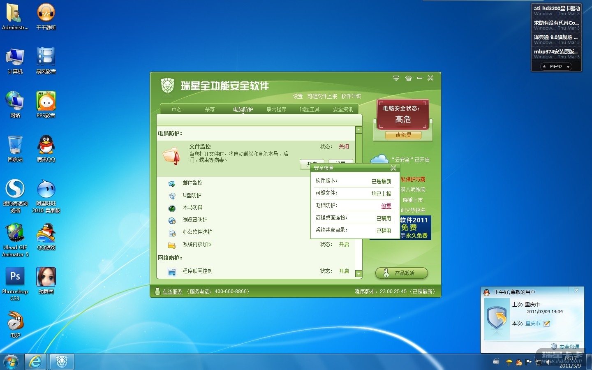592x370 pixels.
Task: Click the 请修复 button
Action: coord(403,135)
